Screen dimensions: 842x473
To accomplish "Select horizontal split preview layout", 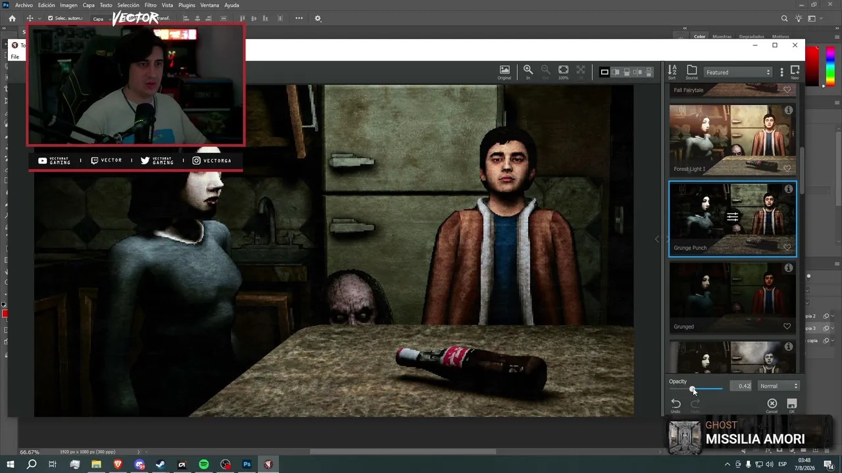I will point(627,72).
